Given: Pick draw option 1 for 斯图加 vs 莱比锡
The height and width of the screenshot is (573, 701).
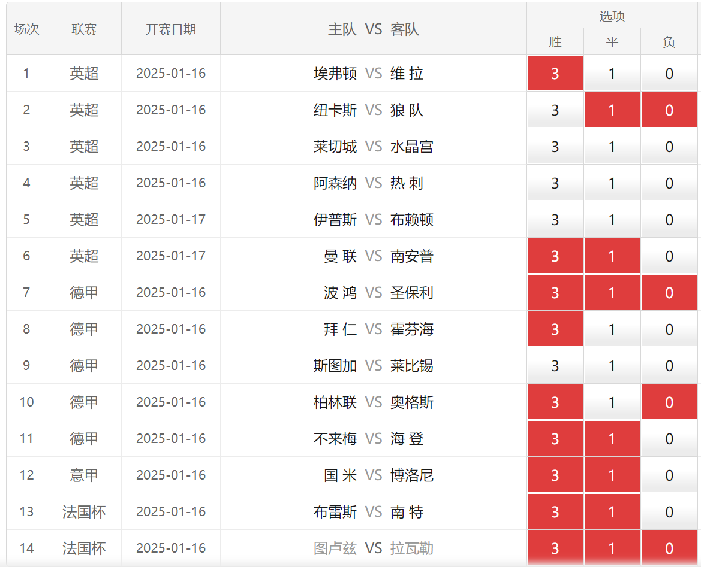Looking at the screenshot, I should click(x=612, y=366).
